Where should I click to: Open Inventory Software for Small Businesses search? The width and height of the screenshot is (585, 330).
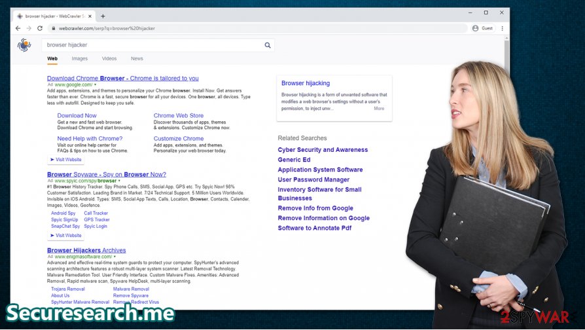coord(320,194)
